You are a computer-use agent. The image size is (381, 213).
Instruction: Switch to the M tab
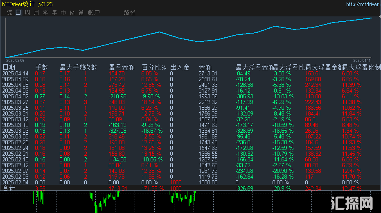pyautogui.click(x=72, y=13)
